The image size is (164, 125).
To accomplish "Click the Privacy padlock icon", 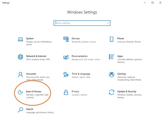I will [x=66, y=92].
